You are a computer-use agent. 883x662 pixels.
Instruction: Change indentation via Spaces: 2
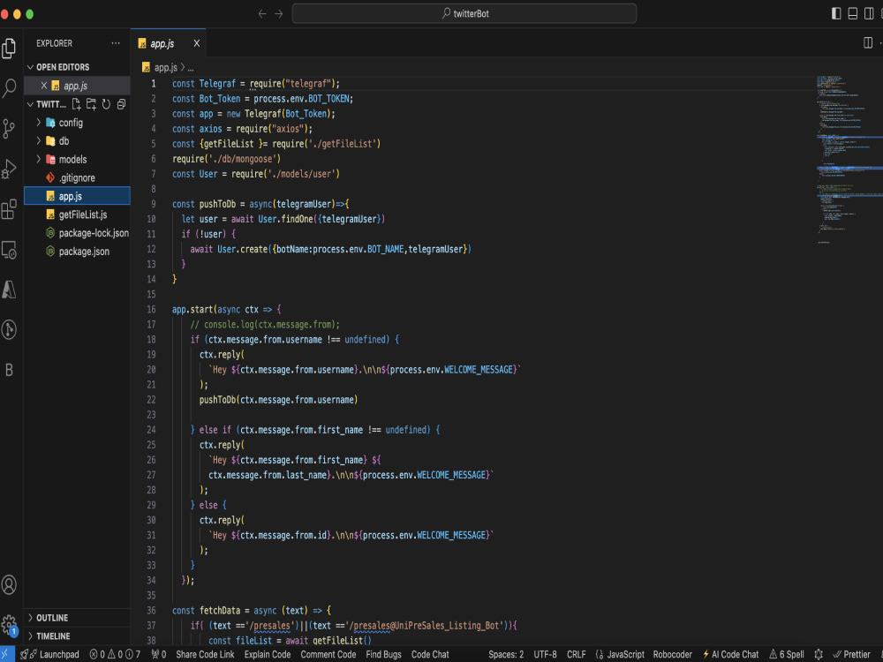coord(506,654)
